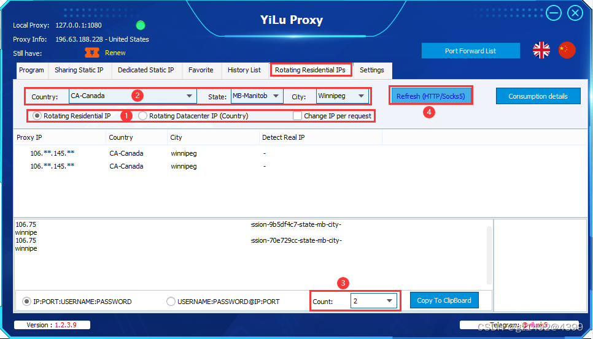Minimize the YiLu Proxy window
593x339 pixels.
(554, 13)
